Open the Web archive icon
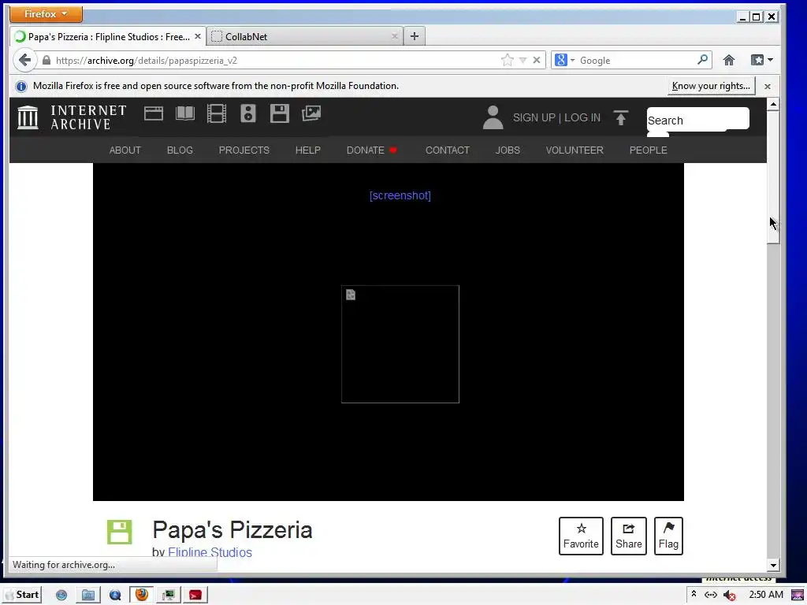 tap(154, 113)
